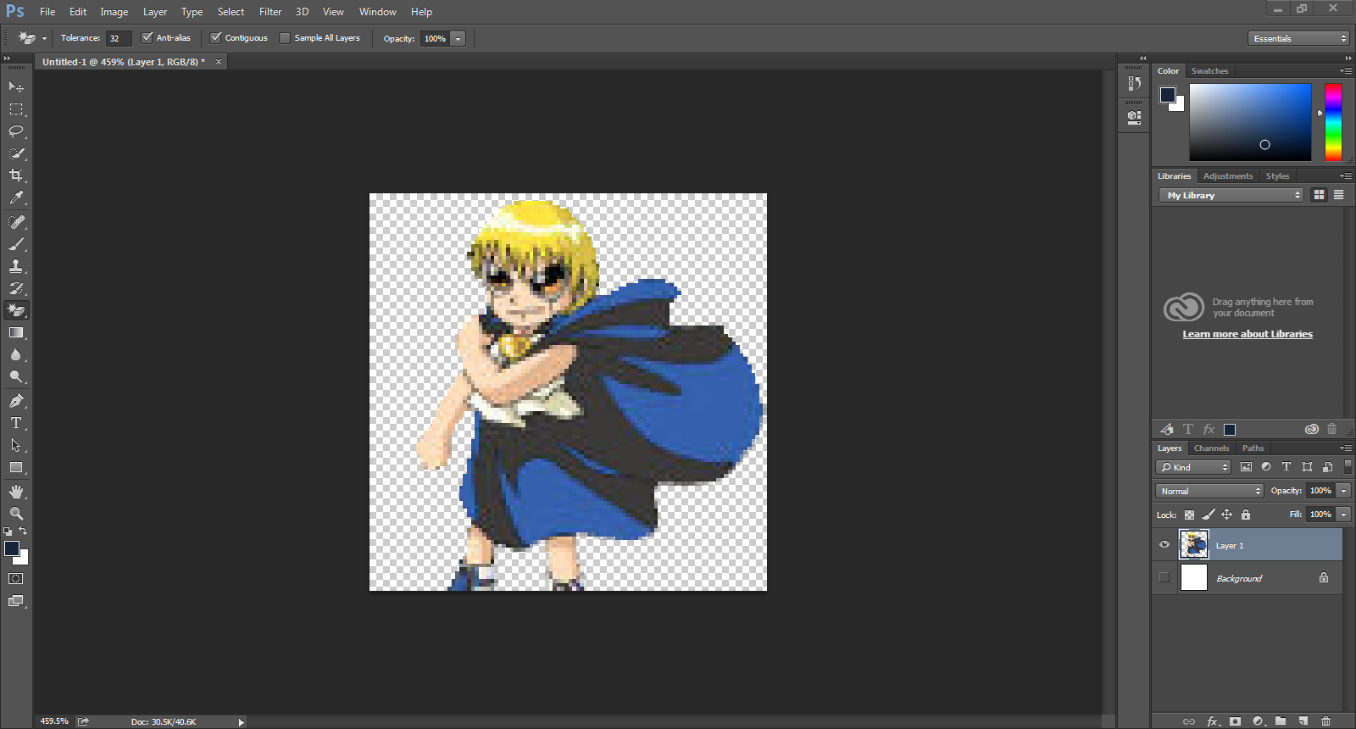Click the Tolerance input field
Viewport: 1356px width, 729px height.
click(119, 38)
